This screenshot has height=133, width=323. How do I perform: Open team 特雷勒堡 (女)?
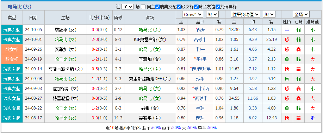66,98
